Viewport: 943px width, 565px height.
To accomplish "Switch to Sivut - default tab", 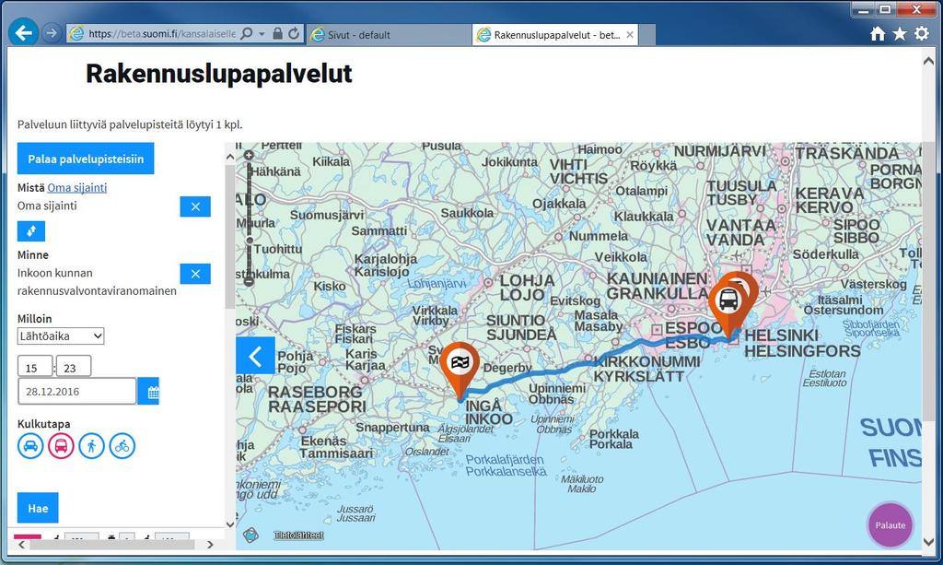I will 390,35.
